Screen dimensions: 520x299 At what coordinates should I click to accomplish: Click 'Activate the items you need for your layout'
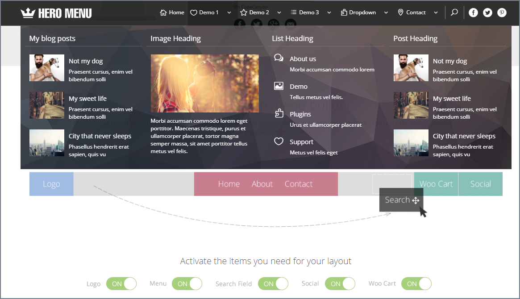pyautogui.click(x=266, y=261)
